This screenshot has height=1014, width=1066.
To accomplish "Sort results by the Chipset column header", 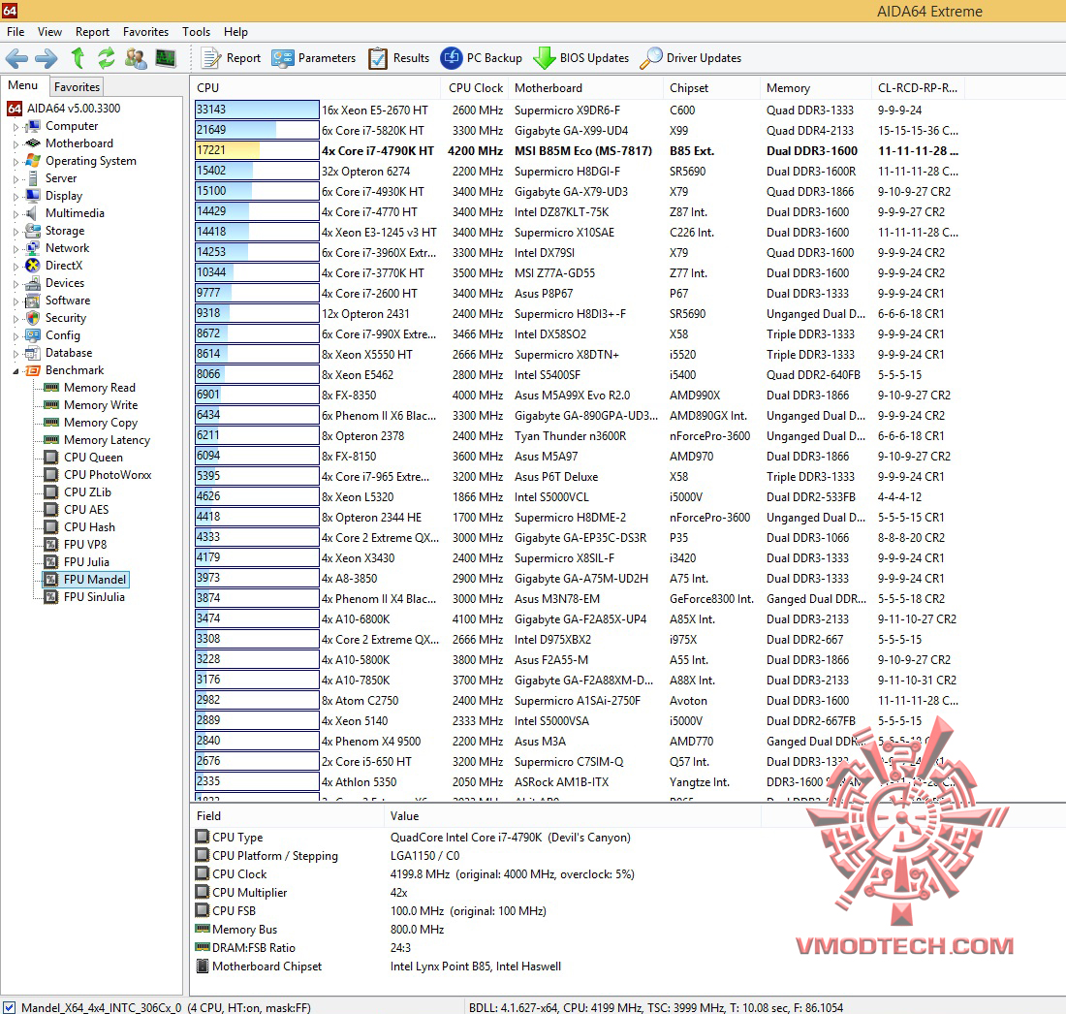I will pos(712,87).
